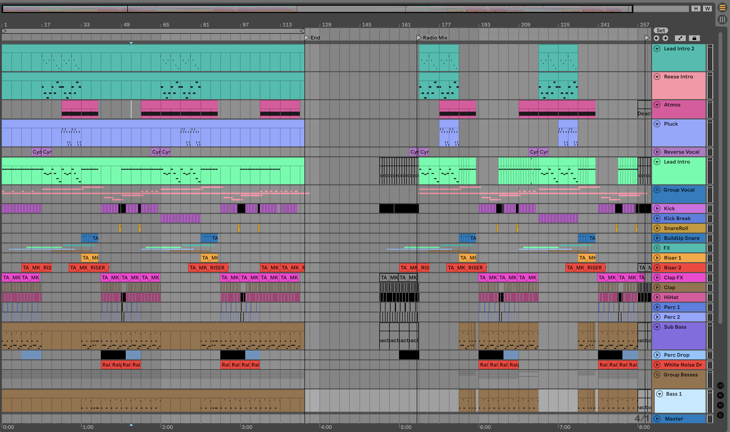Click the next locator arrow
This screenshot has width=730, height=432.
[665, 38]
